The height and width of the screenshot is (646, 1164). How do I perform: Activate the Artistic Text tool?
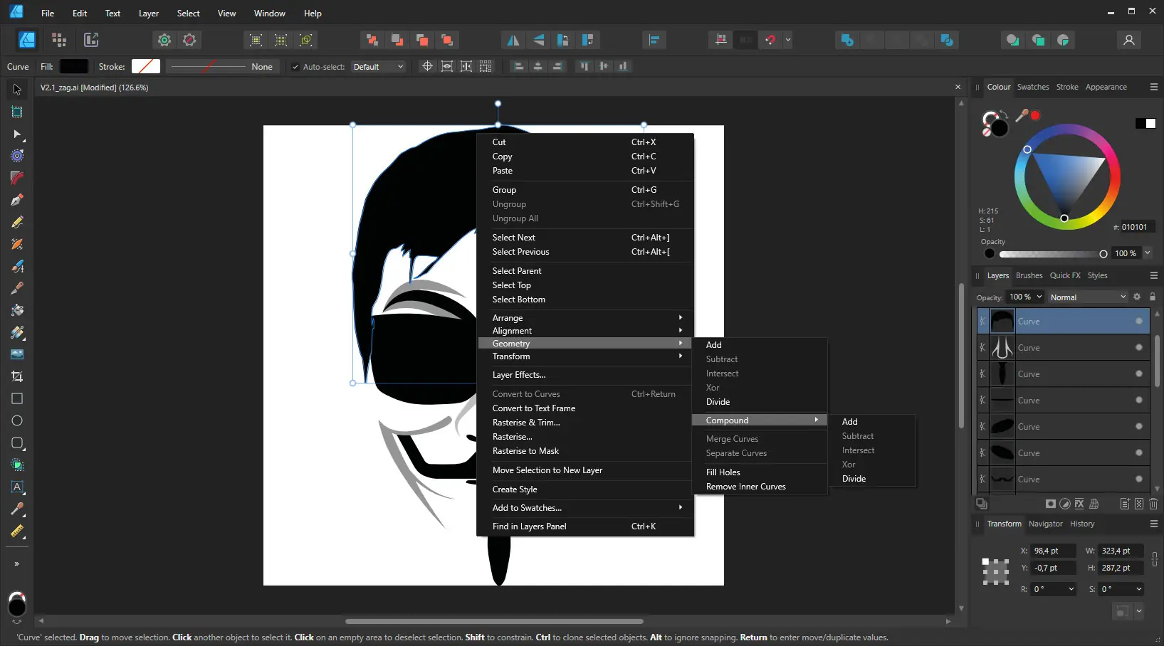[17, 487]
